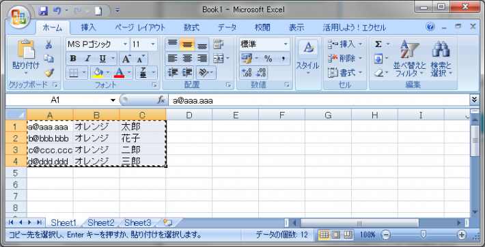Click the zoom slider handle
The image size is (485, 247).
[x=424, y=235]
